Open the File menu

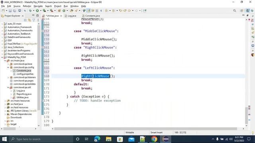[3, 6]
